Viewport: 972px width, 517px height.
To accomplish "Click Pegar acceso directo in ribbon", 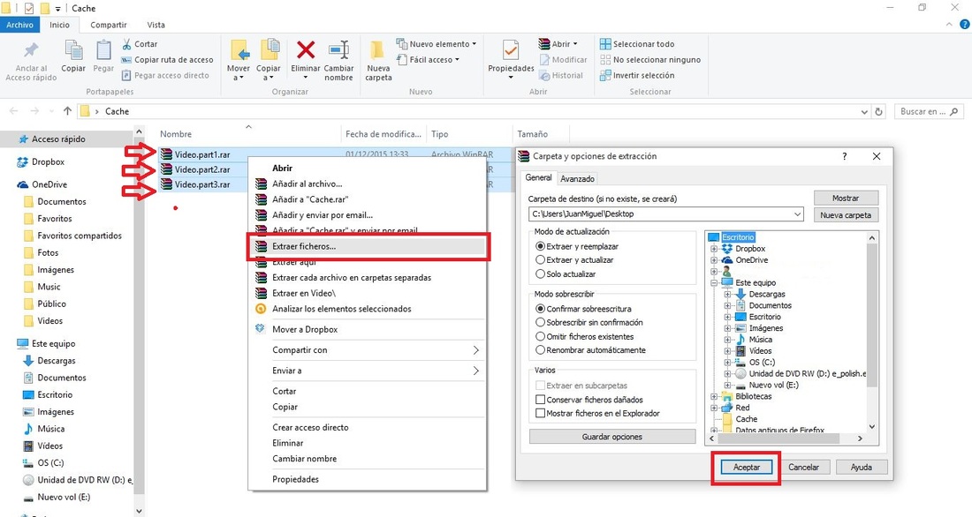I will (165, 75).
